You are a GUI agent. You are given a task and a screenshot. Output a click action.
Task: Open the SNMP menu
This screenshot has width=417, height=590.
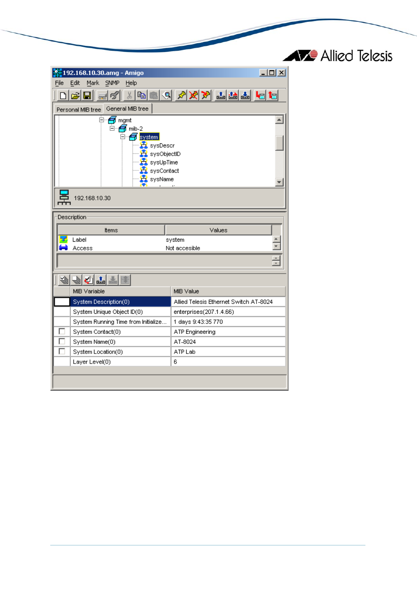112,83
